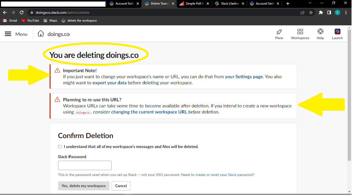Close the Simple Poll tab
The image size is (352, 195).
click(x=208, y=4)
